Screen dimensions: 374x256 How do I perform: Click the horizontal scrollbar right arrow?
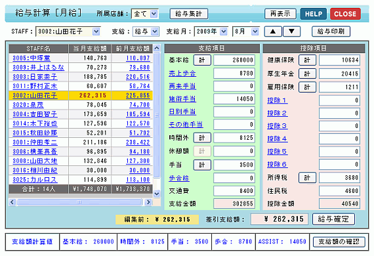[148, 202]
